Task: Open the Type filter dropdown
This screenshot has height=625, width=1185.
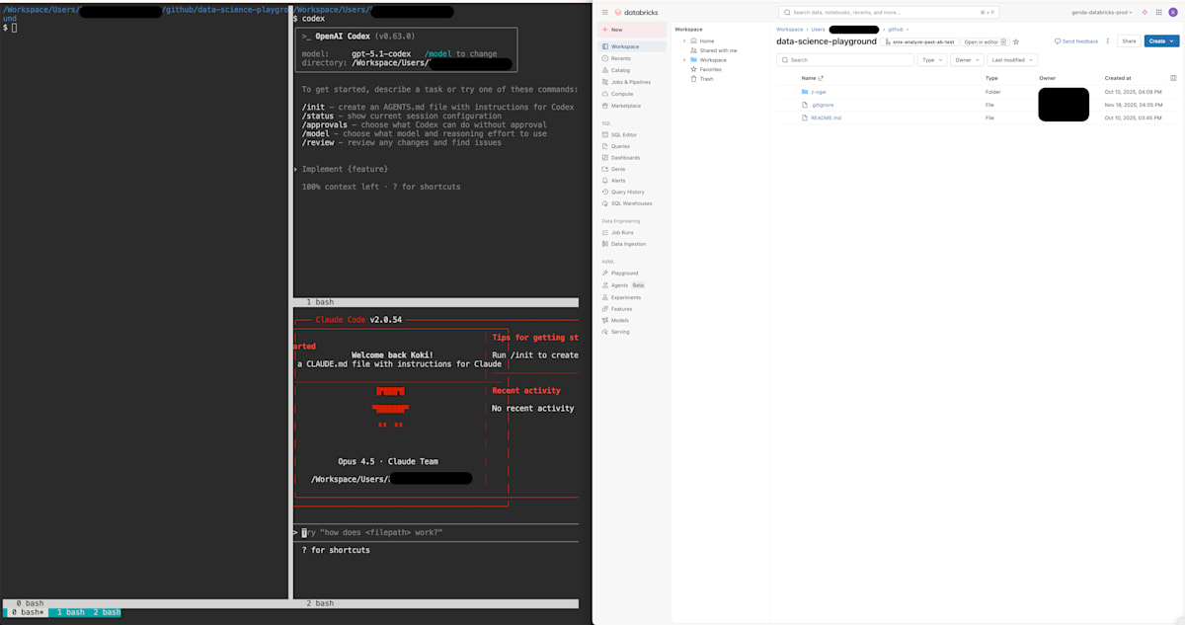Action: pos(931,60)
